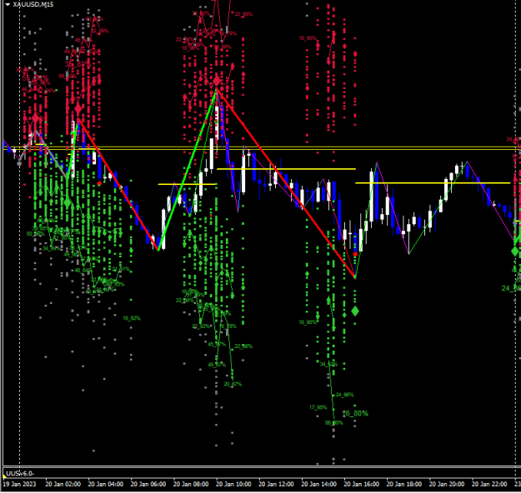Viewport: 521px width, 493px height.
Task: Select the large green diamond below 16:00 low
Action: 355,311
